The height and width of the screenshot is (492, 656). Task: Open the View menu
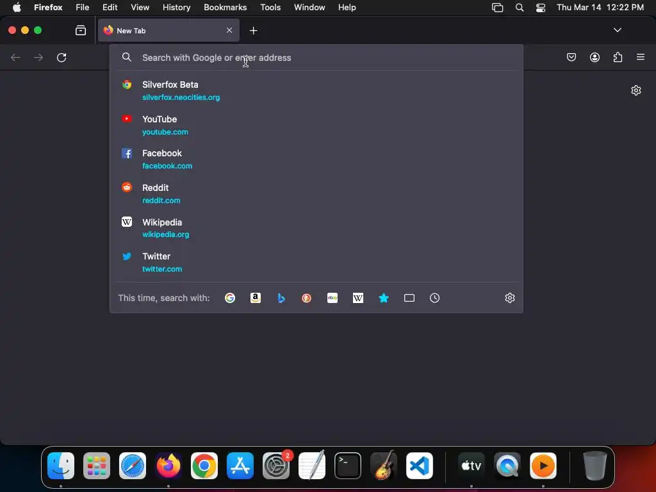140,8
